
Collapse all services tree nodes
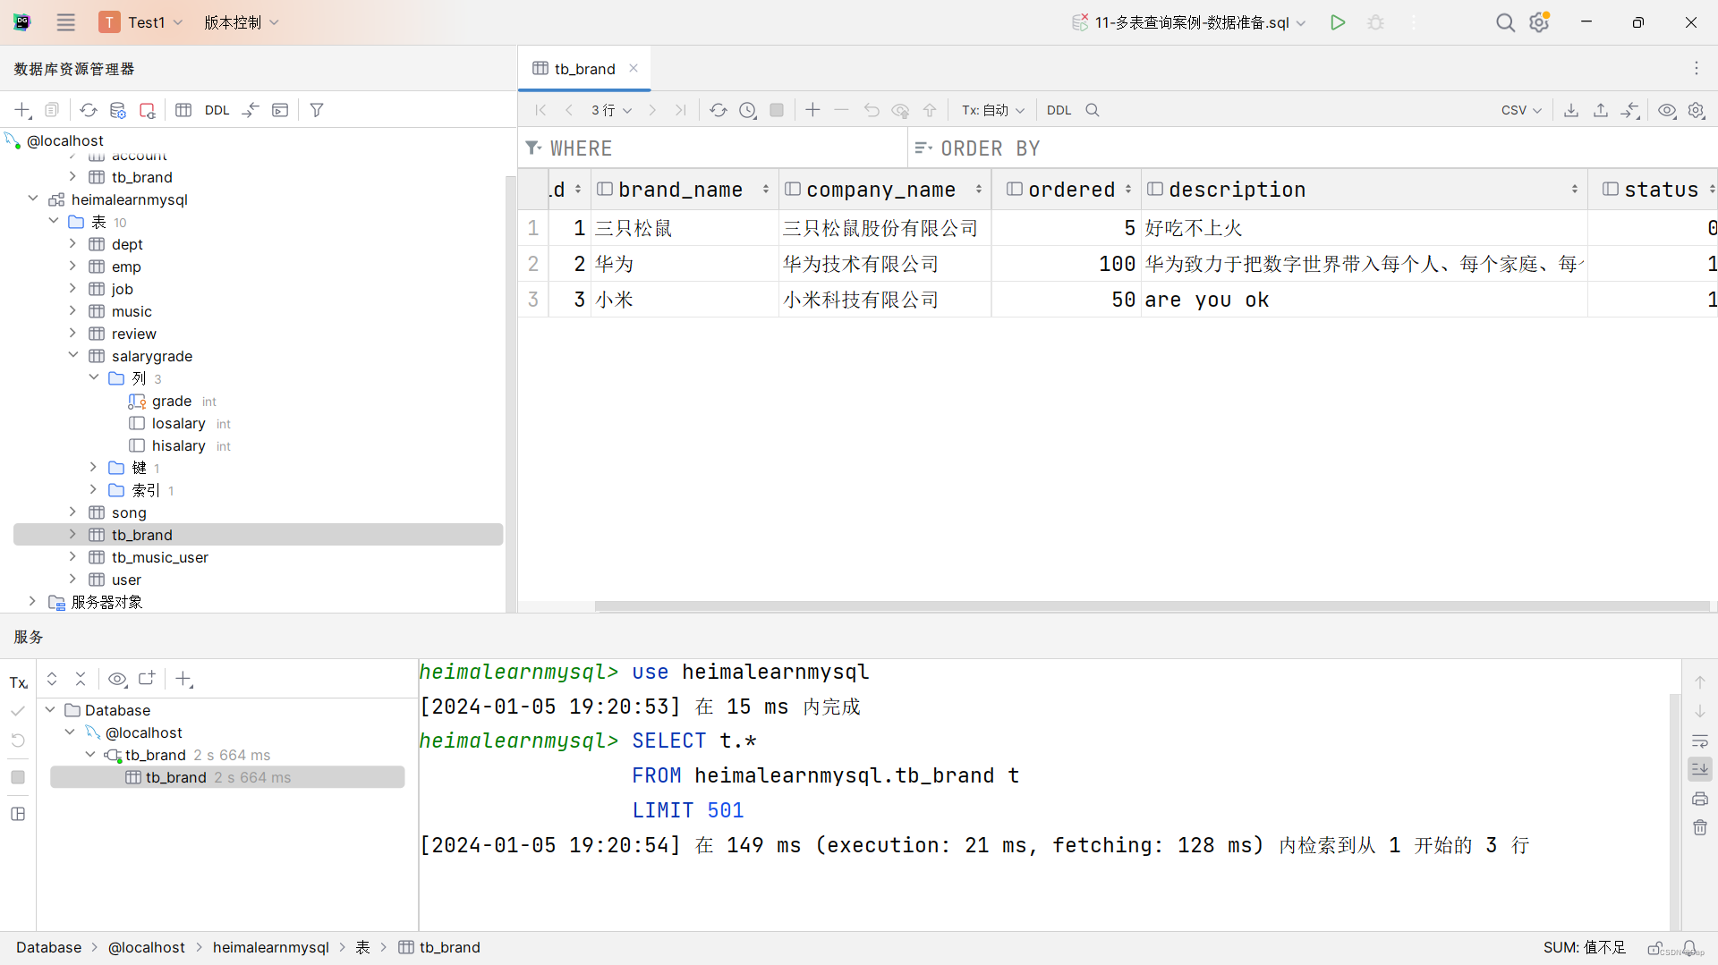click(81, 679)
